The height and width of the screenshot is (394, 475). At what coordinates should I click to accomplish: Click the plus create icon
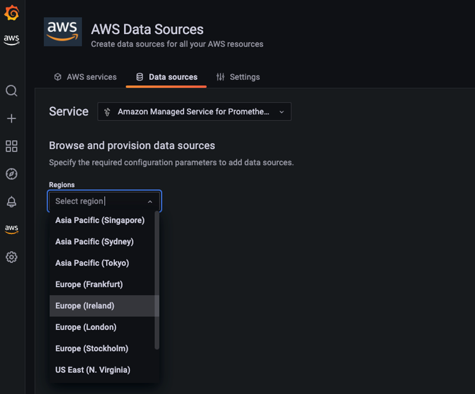click(12, 118)
